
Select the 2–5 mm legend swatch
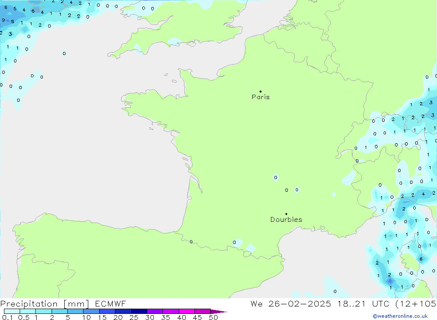tap(59, 311)
